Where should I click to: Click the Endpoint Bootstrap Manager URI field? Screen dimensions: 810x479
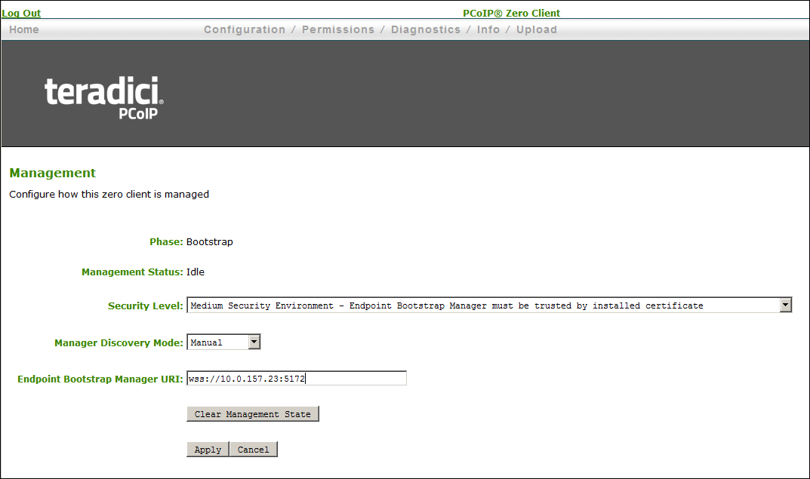[297, 379]
